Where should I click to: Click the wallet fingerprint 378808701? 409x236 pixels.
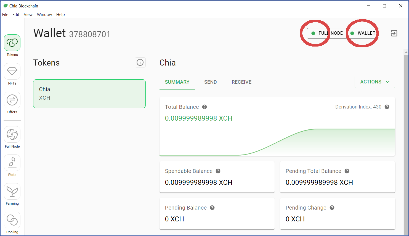pos(90,34)
